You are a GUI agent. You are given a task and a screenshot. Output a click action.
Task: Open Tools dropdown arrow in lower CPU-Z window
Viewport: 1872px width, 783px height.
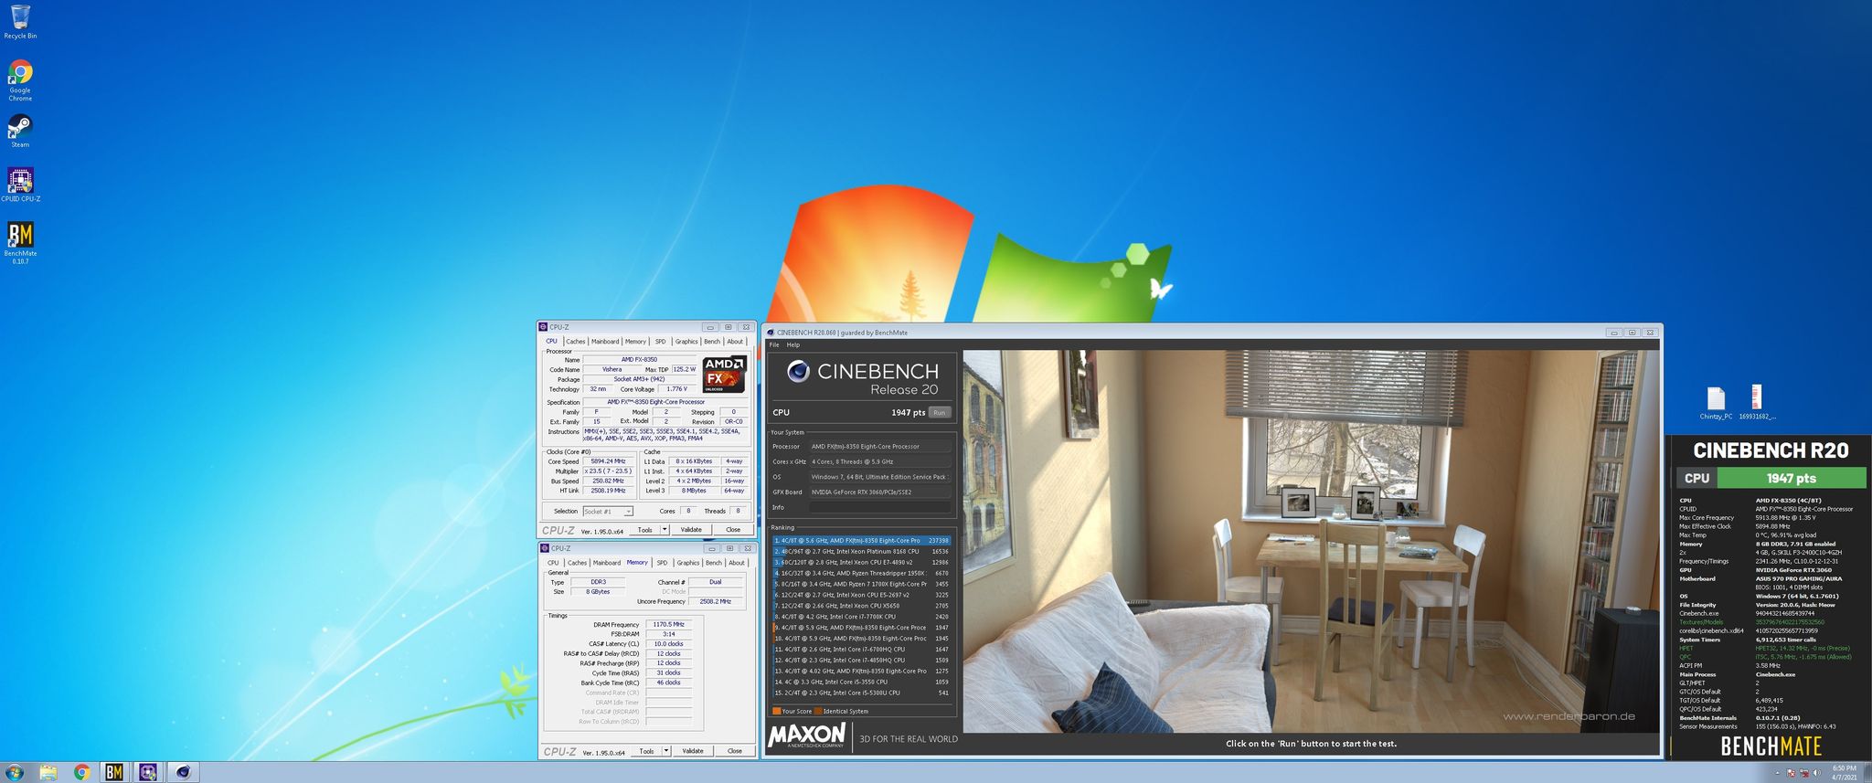[666, 751]
